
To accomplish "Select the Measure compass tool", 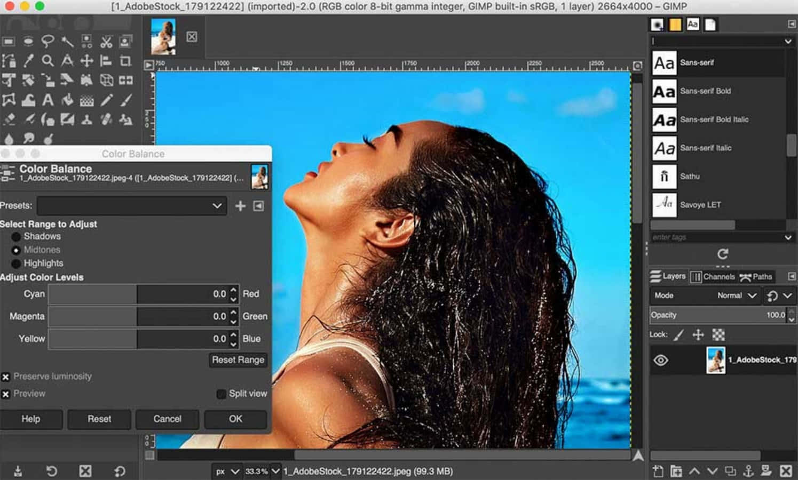I will click(x=67, y=60).
